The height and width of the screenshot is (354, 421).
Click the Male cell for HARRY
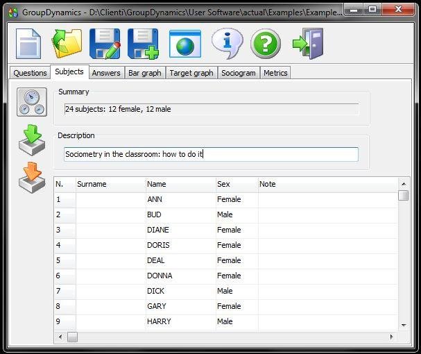click(x=237, y=322)
